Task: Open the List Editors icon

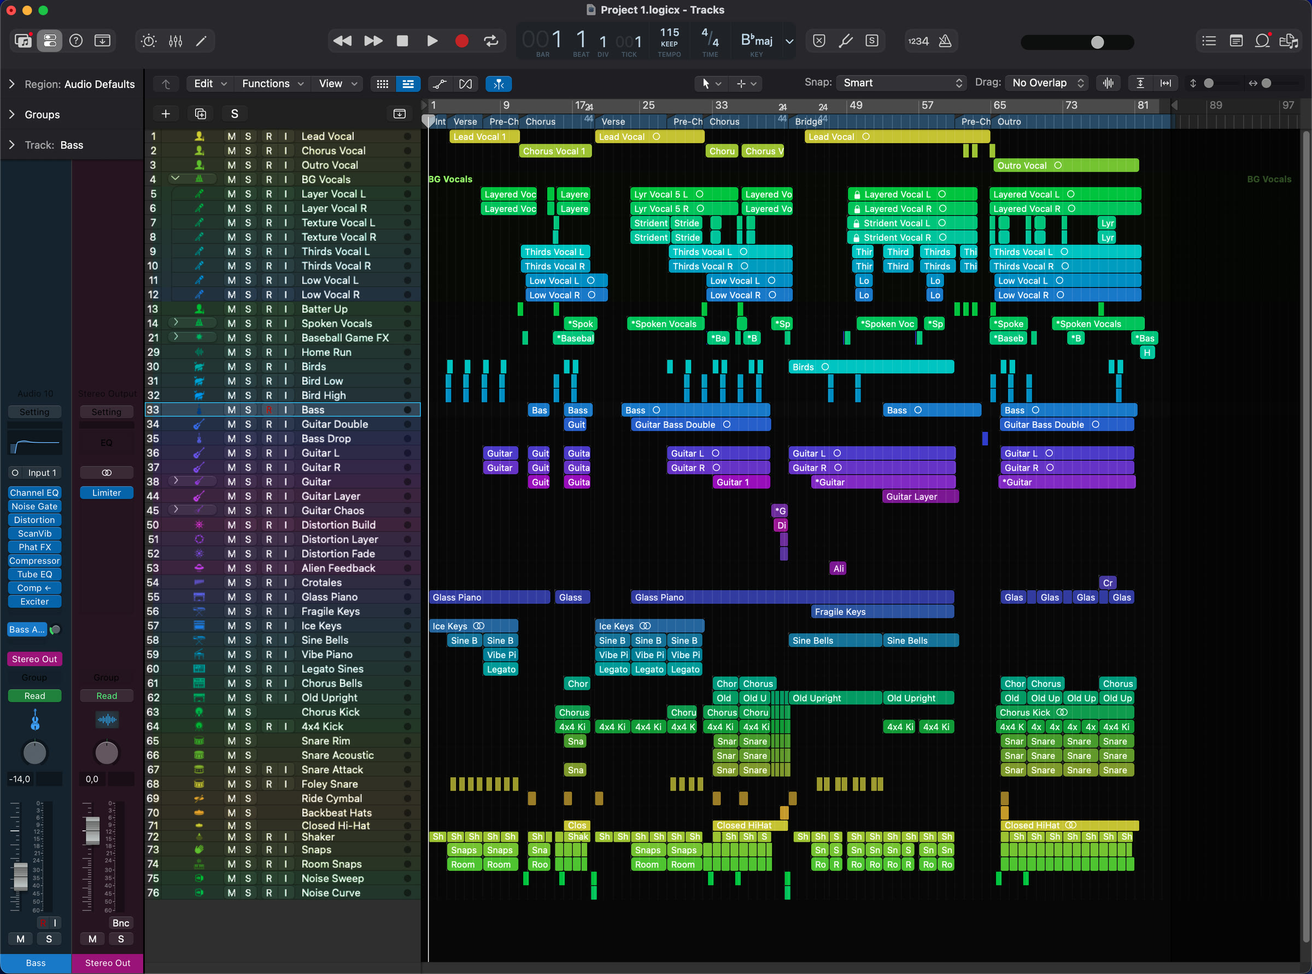Action: point(1209,40)
